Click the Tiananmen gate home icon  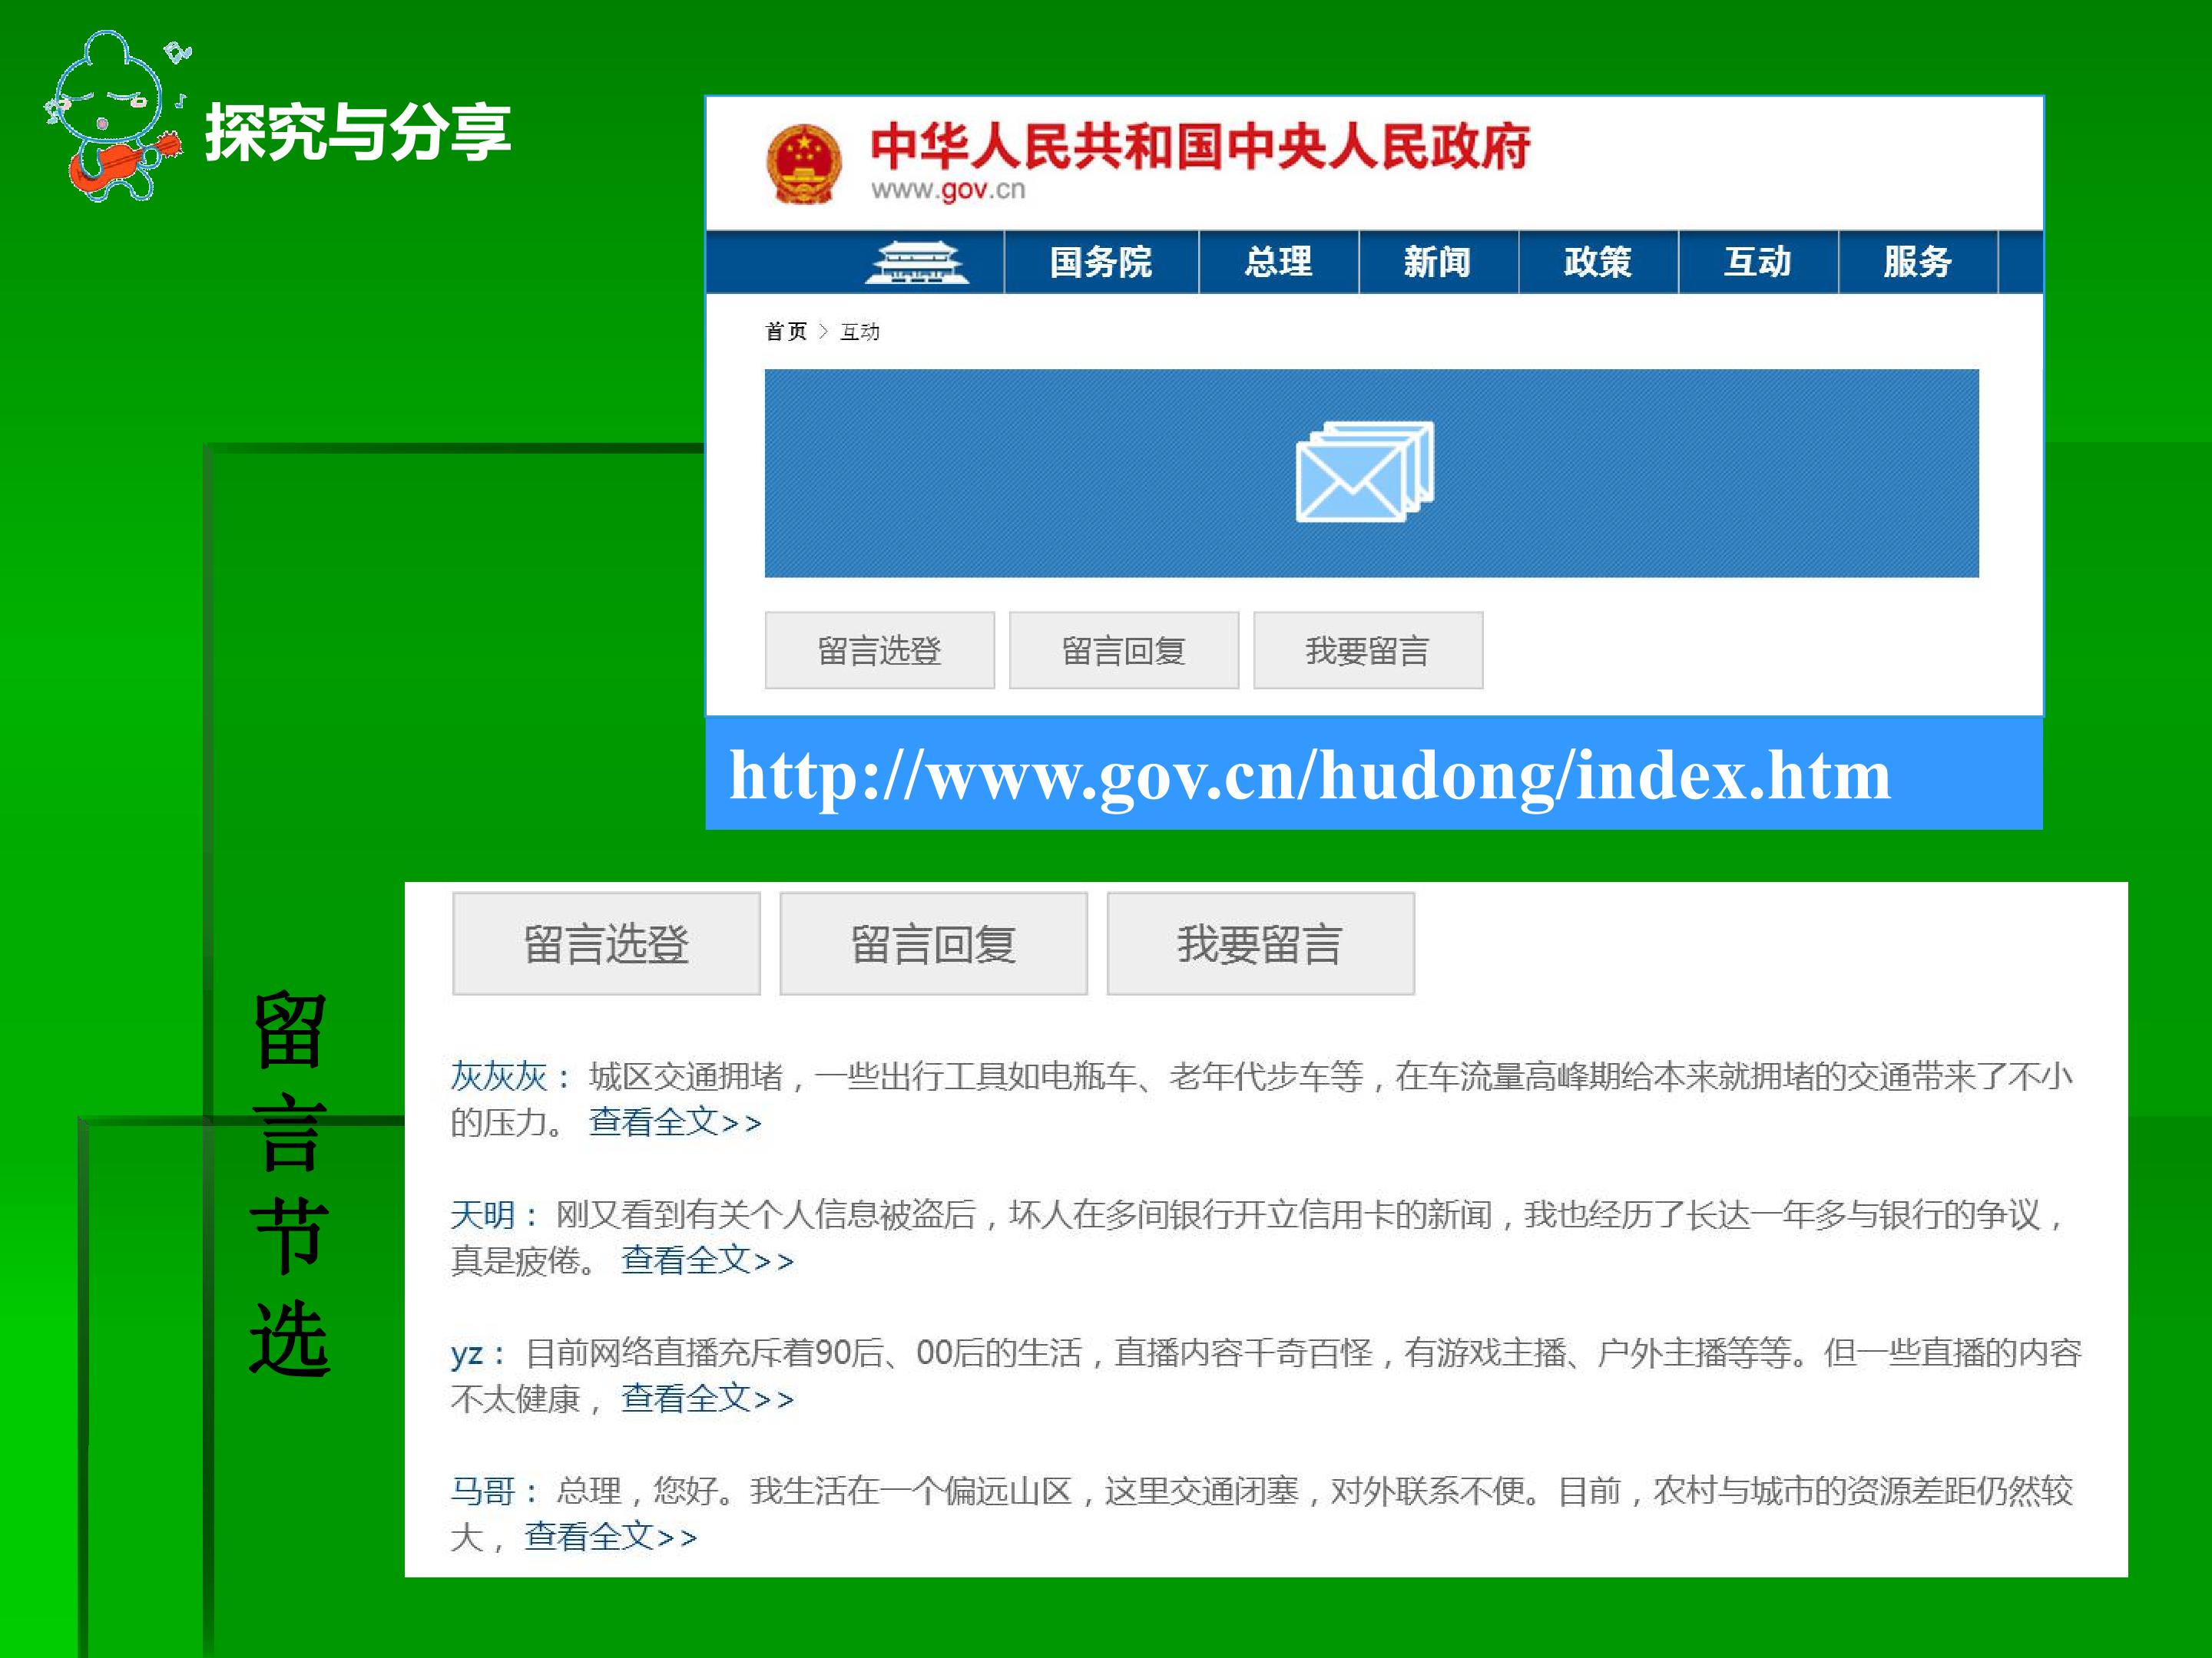[916, 262]
